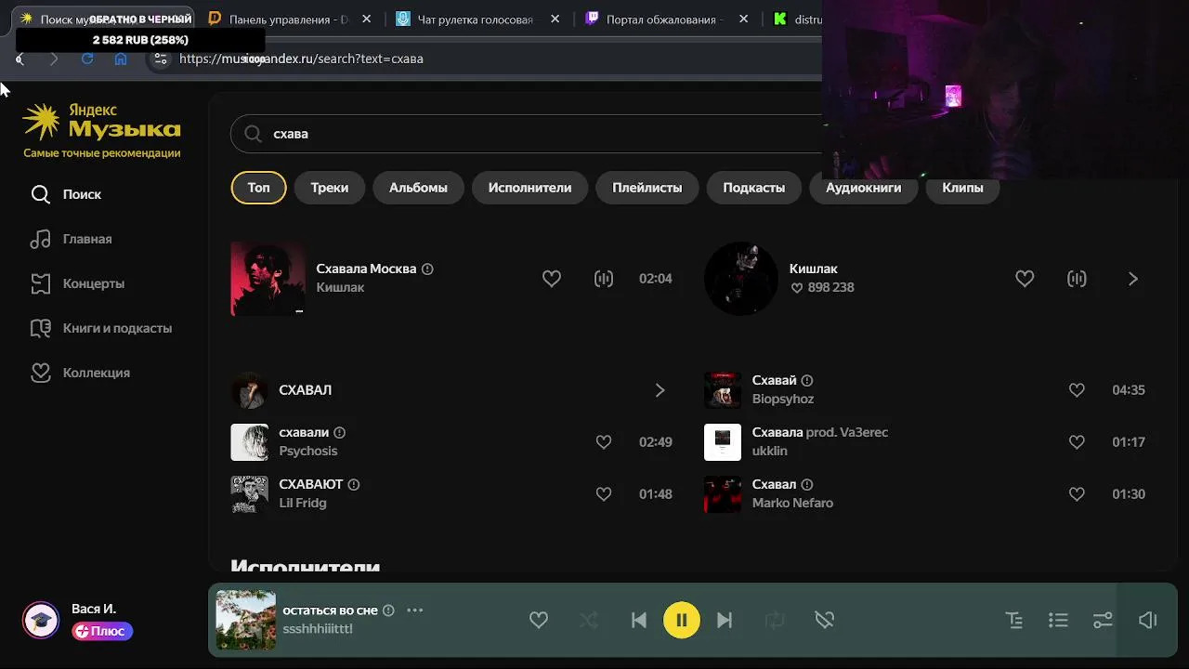Image resolution: width=1189 pixels, height=669 pixels.
Task: Select the Альбомы filter tab
Action: (418, 188)
